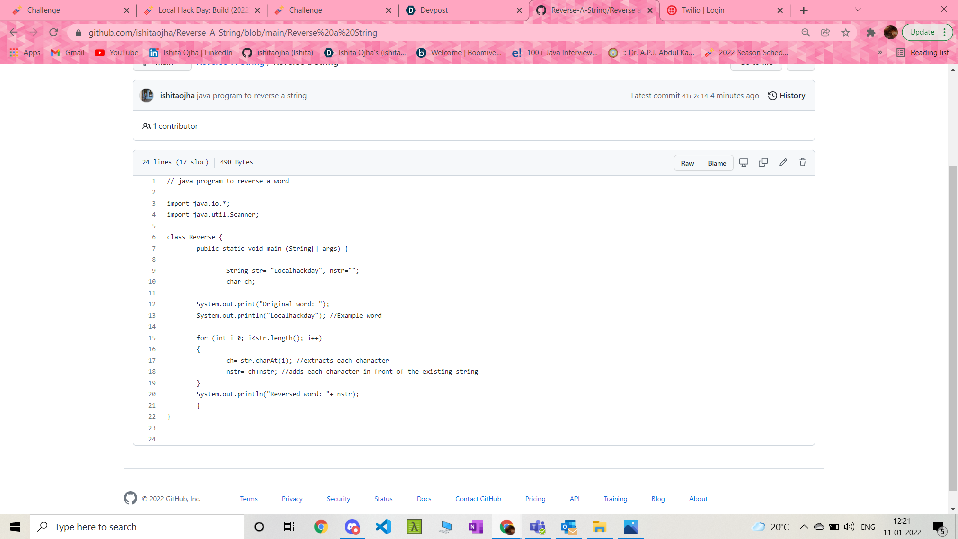This screenshot has height=539, width=958.
Task: Open the share menu in the address bar
Action: coord(825,32)
